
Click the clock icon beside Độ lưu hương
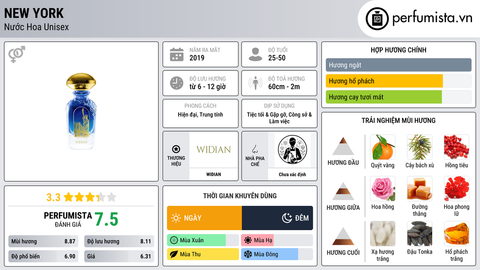(x=177, y=83)
